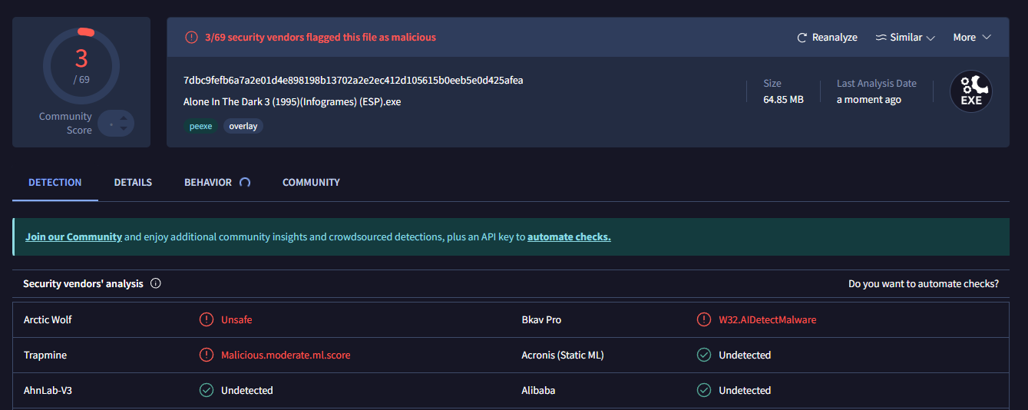
Task: Click the warning icon next to Malicious.moderate.ml.score
Action: click(206, 355)
